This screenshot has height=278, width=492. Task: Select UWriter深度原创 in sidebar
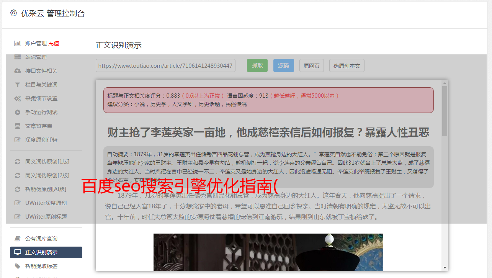(x=46, y=203)
